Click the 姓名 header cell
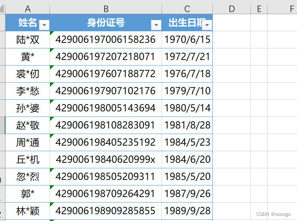Screen dimensions: 297x221 27,23
